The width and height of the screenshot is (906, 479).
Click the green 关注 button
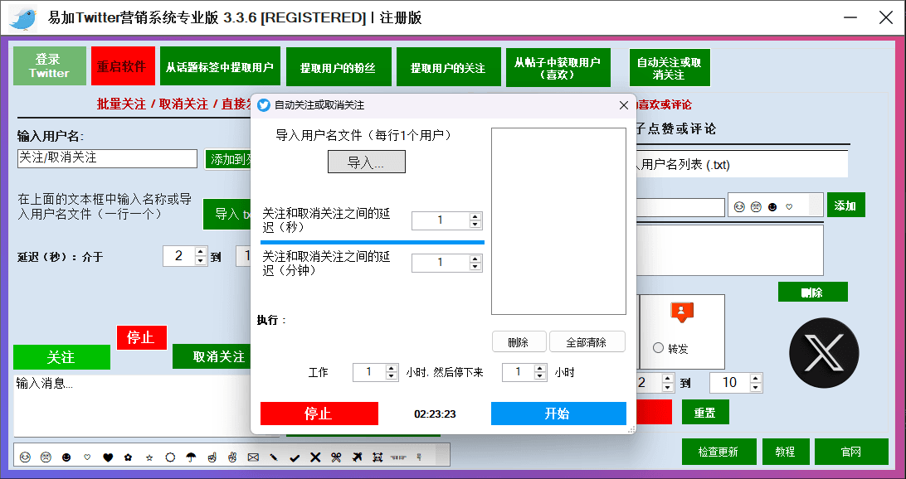tap(62, 357)
